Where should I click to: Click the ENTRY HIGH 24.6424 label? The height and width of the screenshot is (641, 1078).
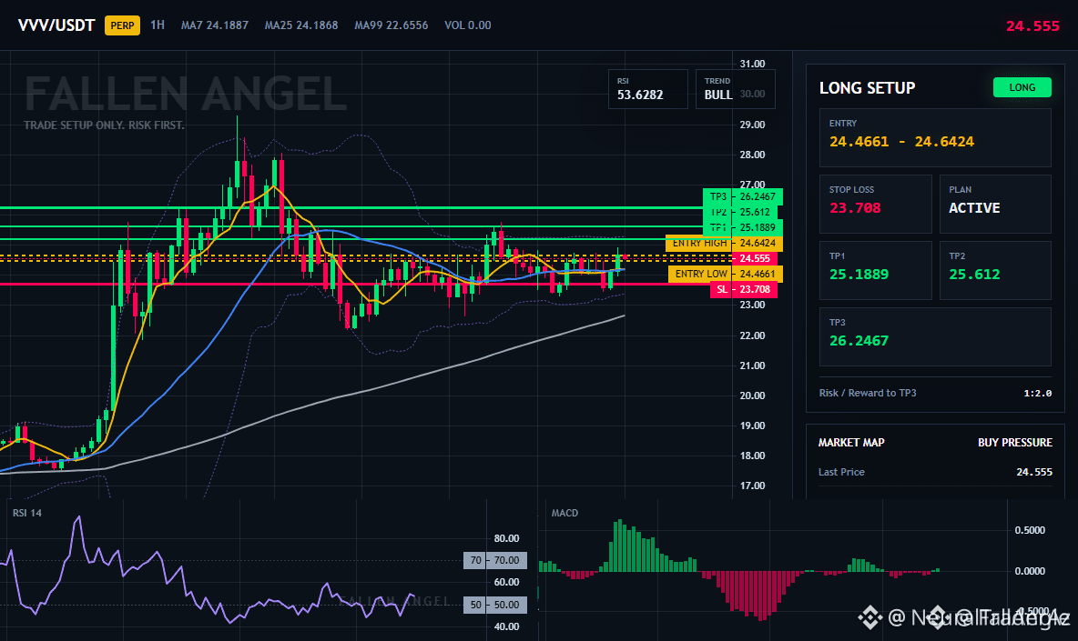point(723,243)
